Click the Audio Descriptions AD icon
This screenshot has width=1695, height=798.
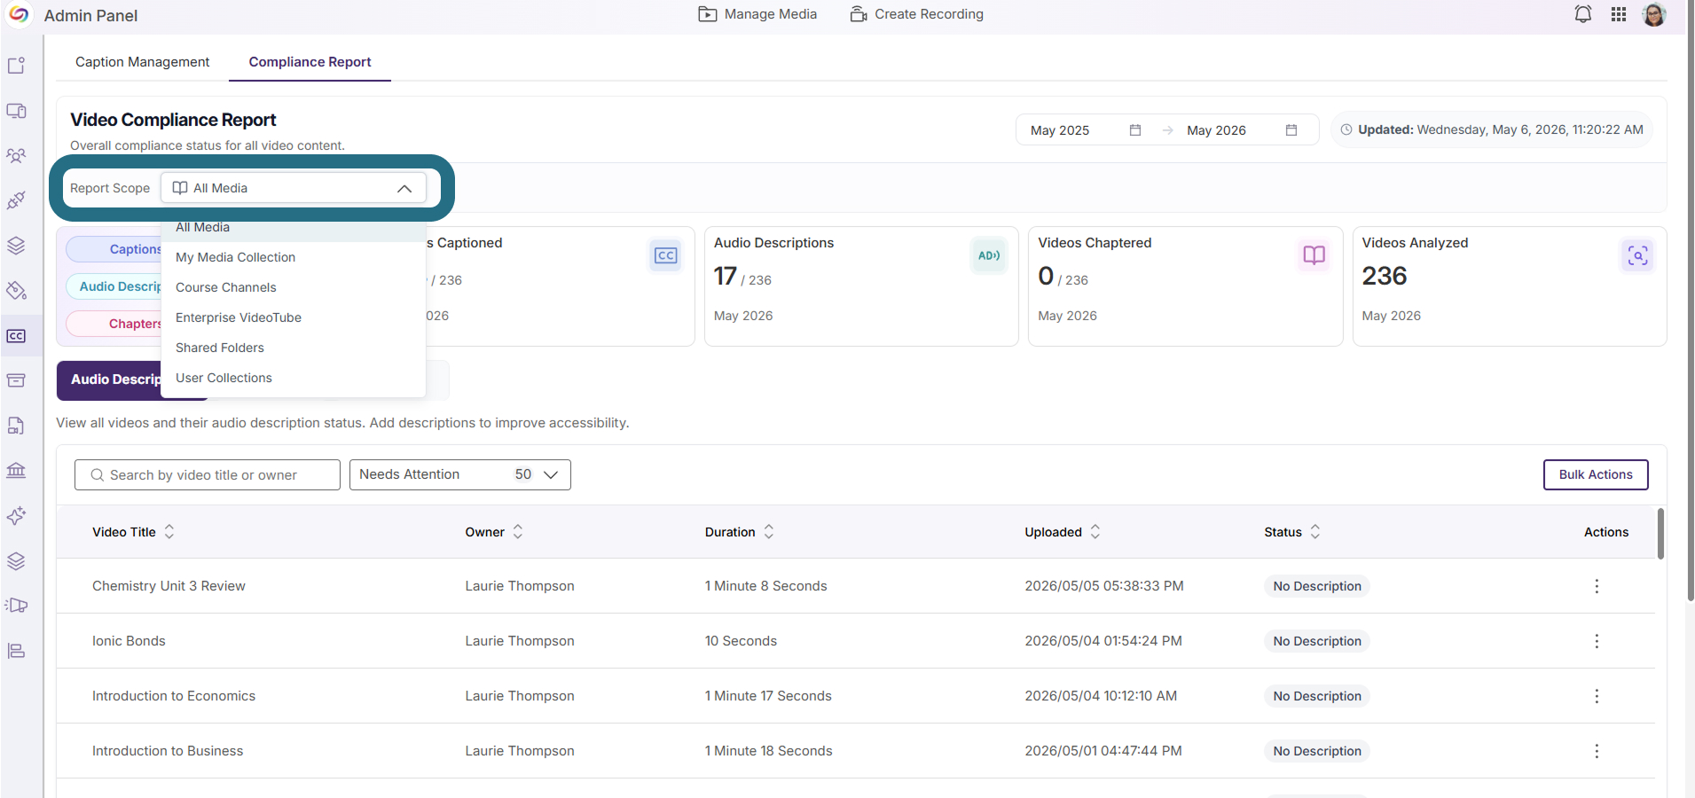(989, 256)
